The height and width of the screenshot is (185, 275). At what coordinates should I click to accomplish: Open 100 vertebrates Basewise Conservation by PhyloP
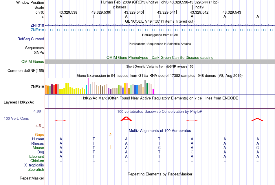coord(159,111)
